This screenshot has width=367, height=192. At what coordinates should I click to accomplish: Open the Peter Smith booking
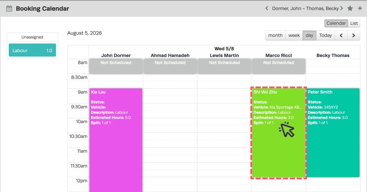(x=333, y=133)
